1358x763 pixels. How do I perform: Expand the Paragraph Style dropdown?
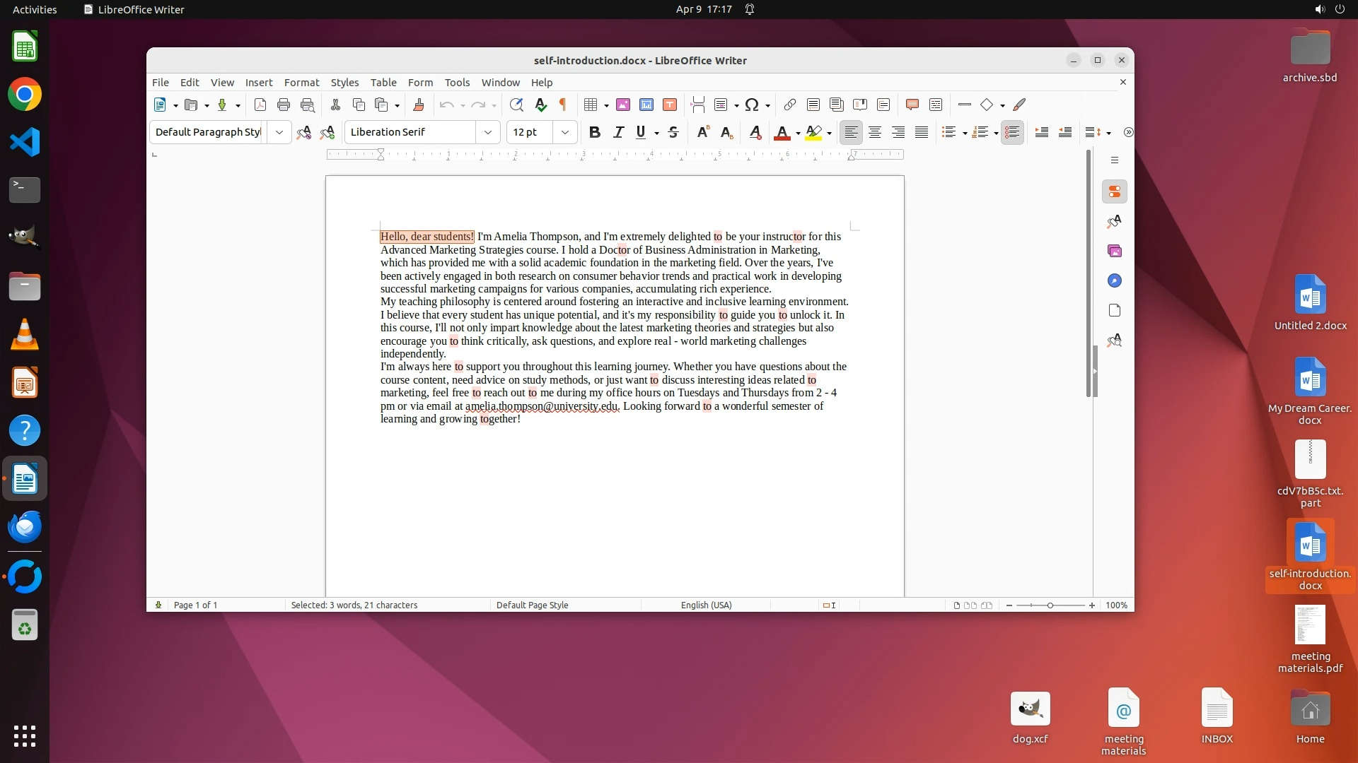[x=279, y=132]
